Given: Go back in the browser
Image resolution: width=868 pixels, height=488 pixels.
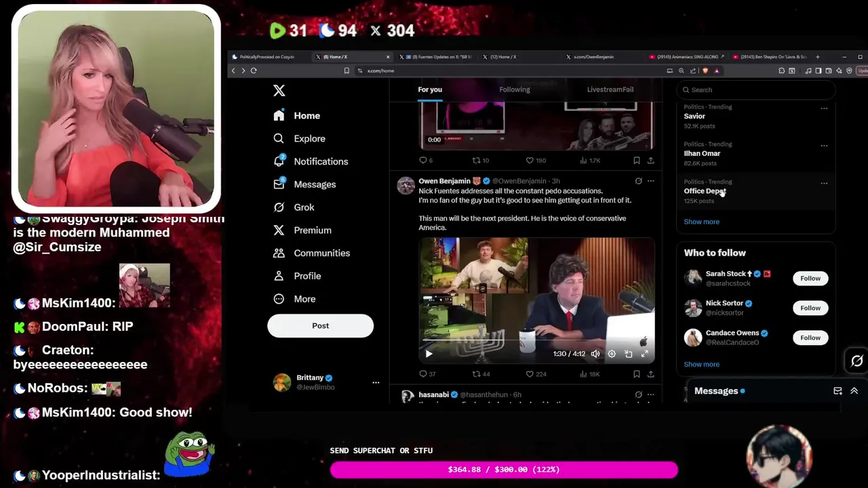Looking at the screenshot, I should tap(233, 70).
